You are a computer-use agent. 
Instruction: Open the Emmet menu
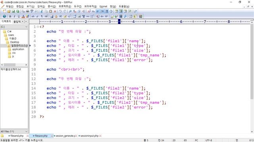tap(103, 6)
